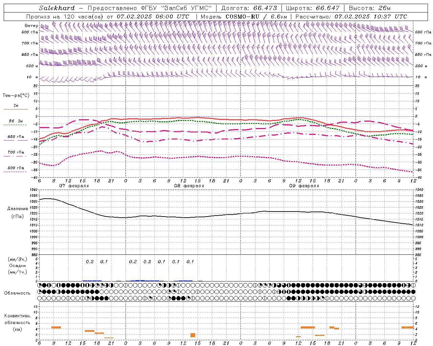Click the (мм/3ч.) precipitation unit label
The height and width of the screenshot is (346, 433).
coord(17,259)
